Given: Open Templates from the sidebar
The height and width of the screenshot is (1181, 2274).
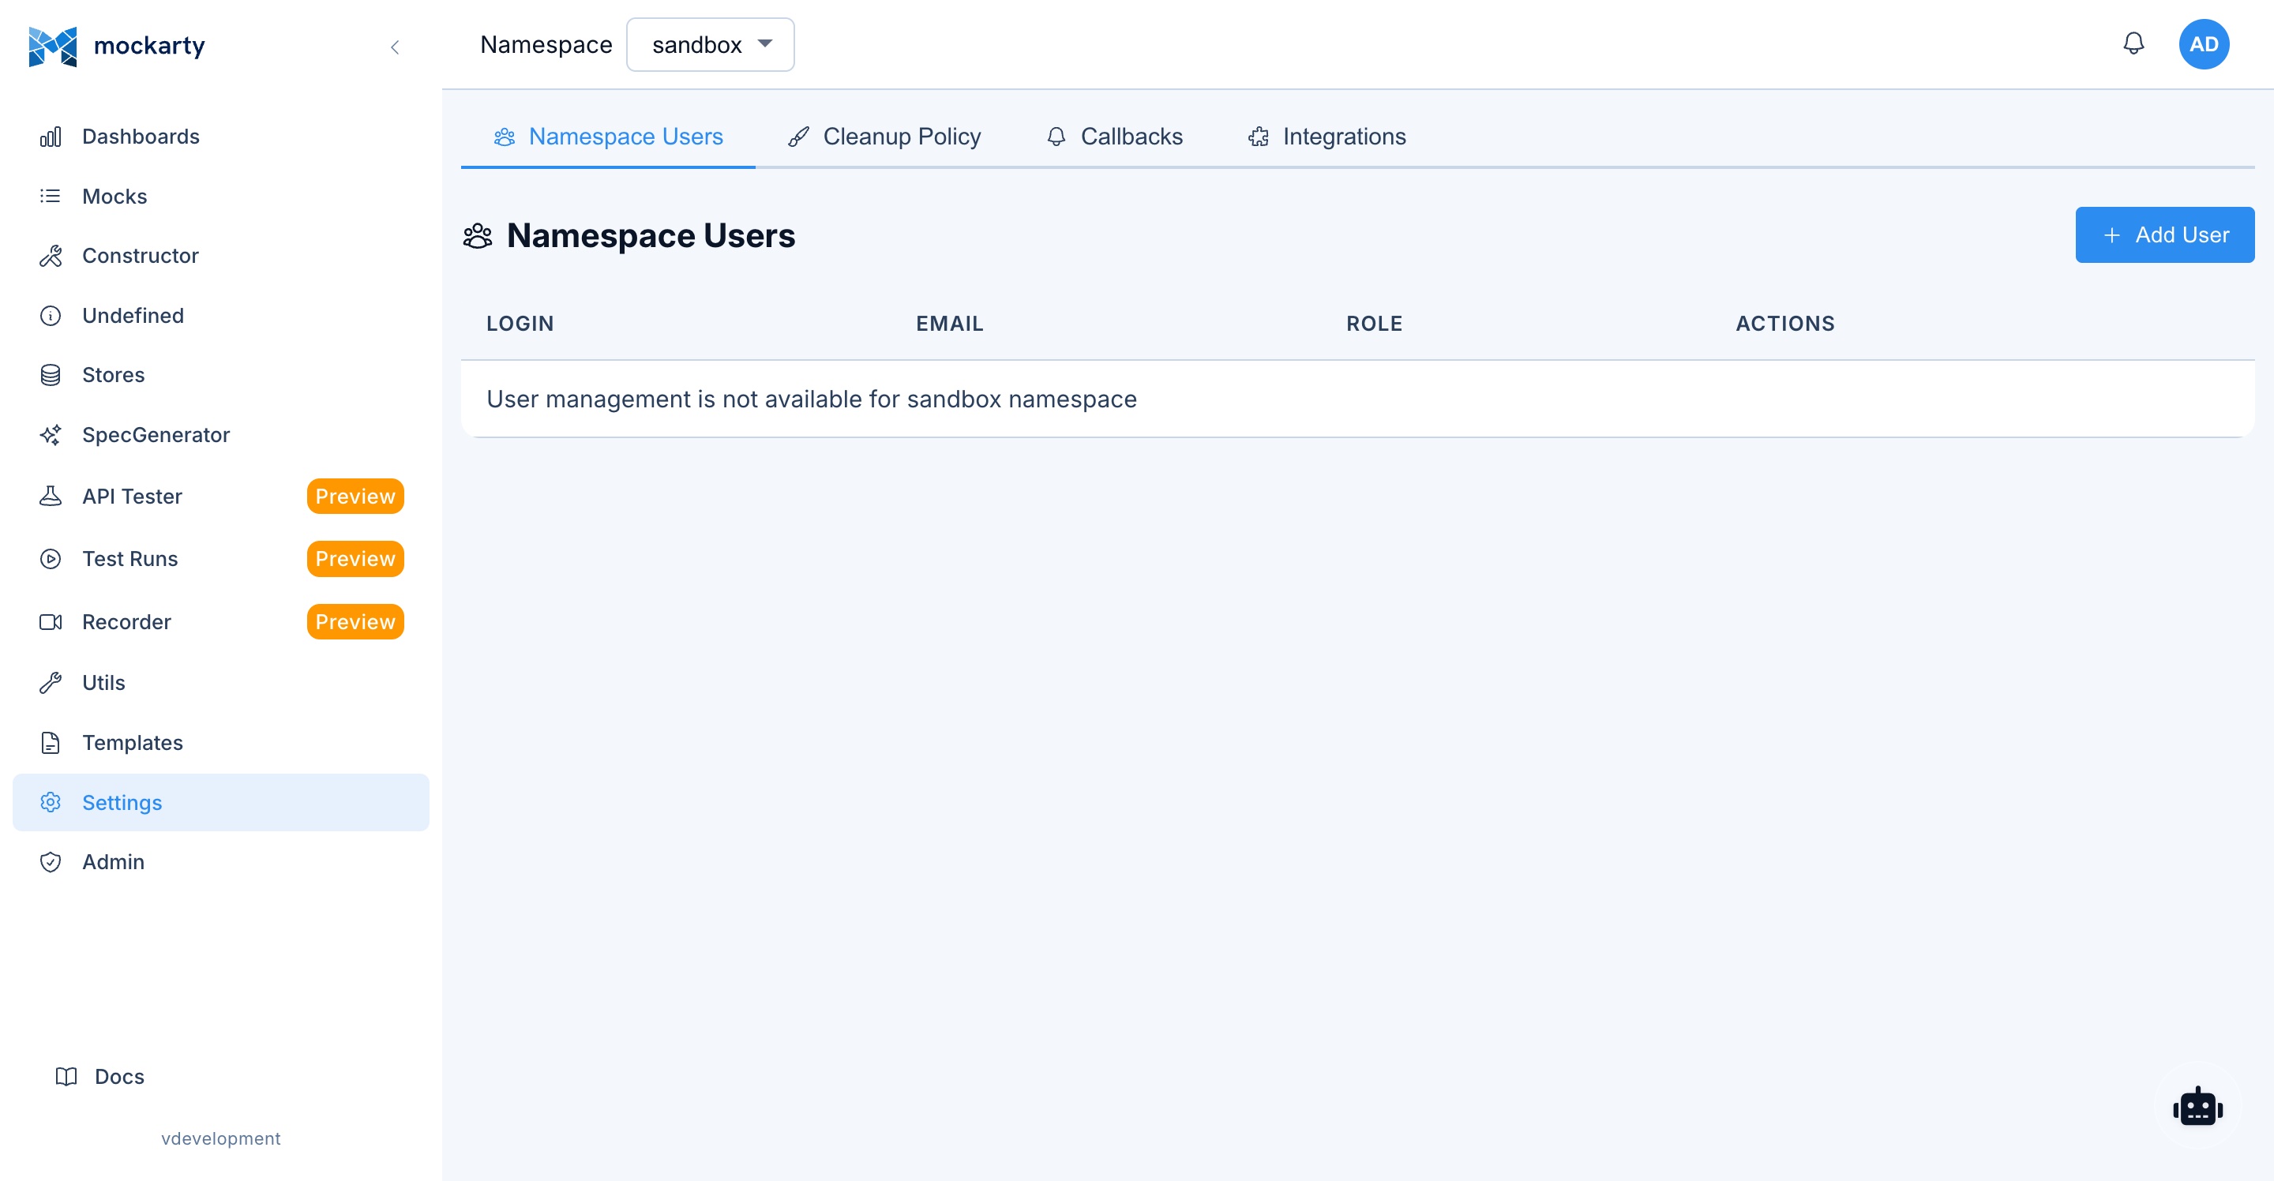Looking at the screenshot, I should (x=221, y=743).
